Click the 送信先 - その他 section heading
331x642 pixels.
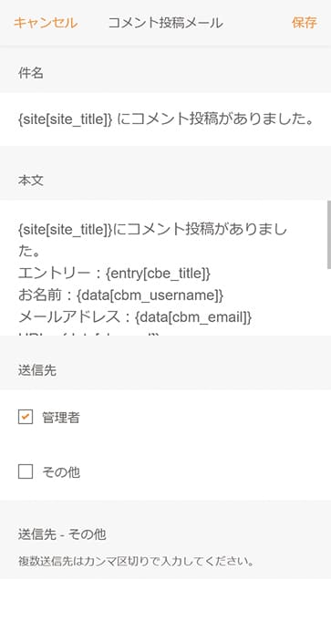(62, 534)
